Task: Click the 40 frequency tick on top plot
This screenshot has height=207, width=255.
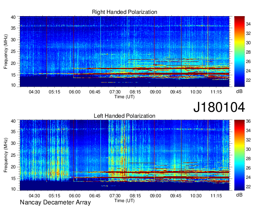Action: point(13,17)
